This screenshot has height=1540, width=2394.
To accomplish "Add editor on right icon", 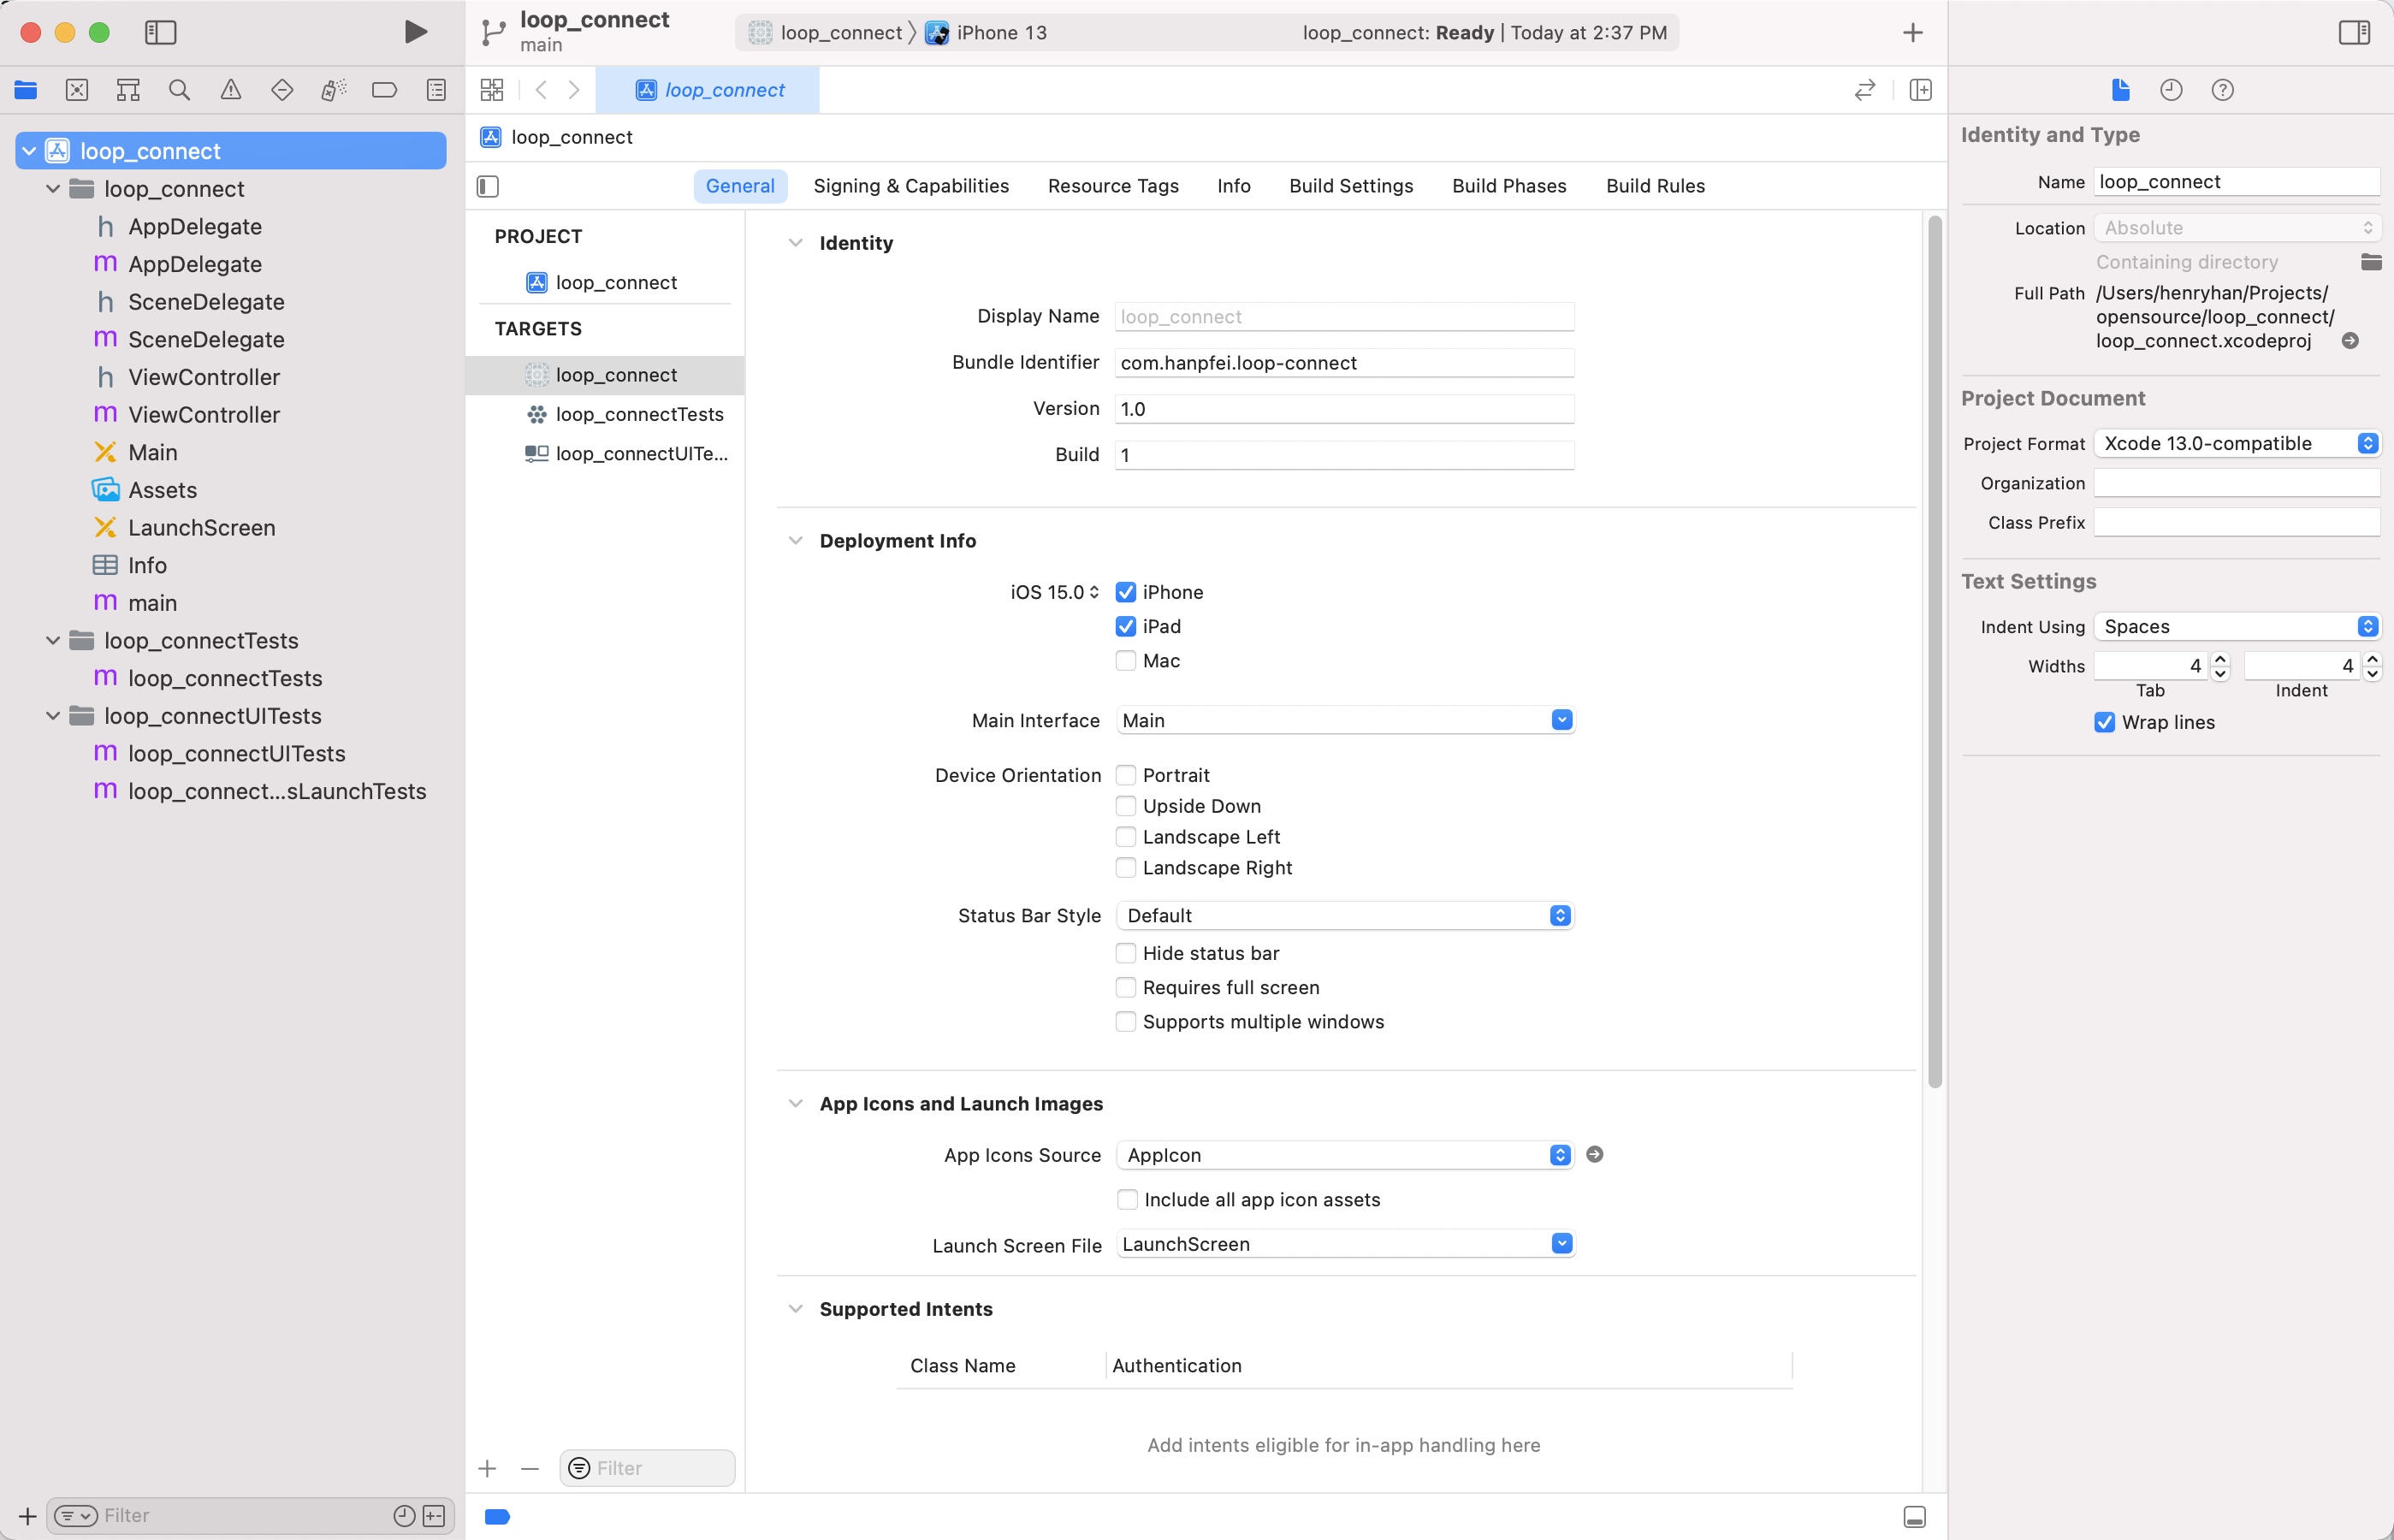I will [1920, 90].
